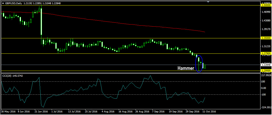
Task: Click the 7 Sep 2016 date label
Action: [158, 112]
